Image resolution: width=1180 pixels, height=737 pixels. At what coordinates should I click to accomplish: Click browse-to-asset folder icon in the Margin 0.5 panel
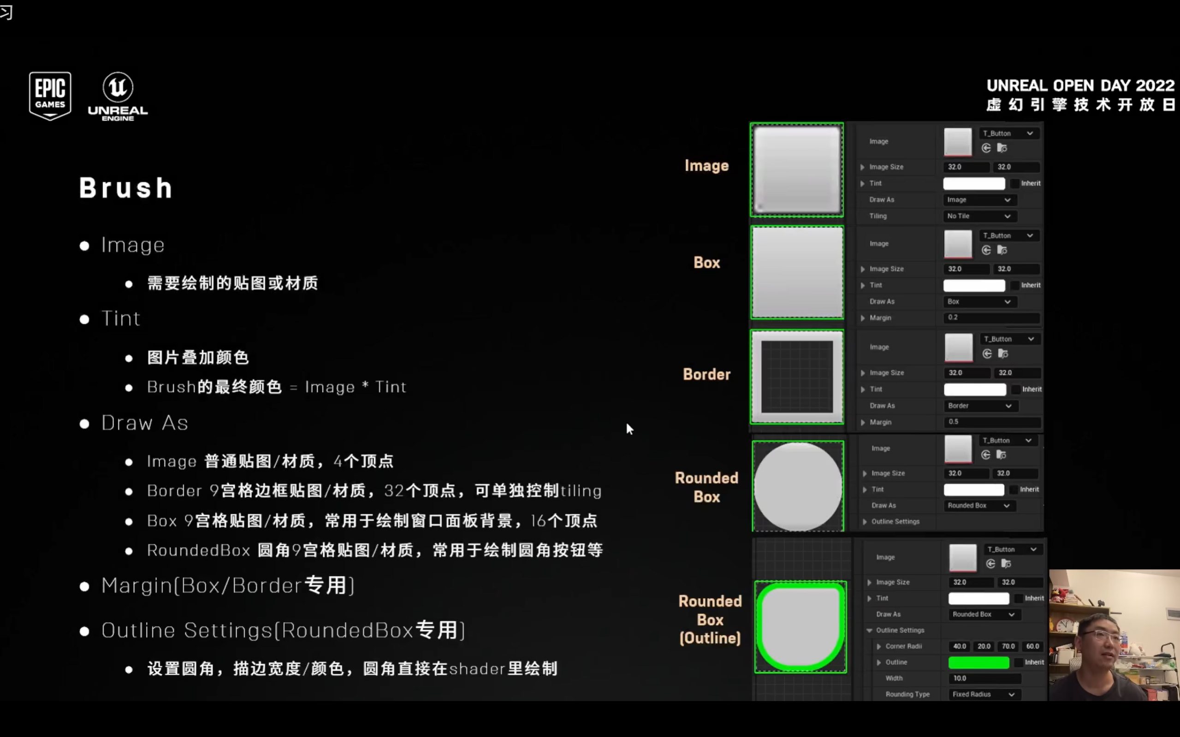(1003, 354)
